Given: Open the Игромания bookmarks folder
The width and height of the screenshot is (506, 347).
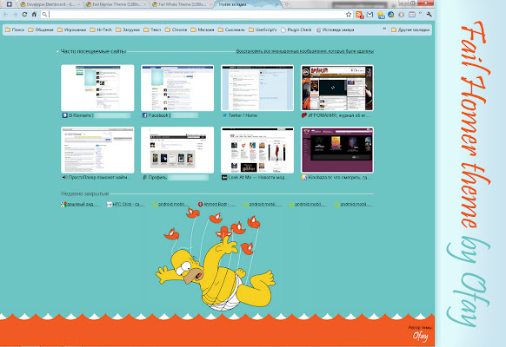Looking at the screenshot, I should (x=71, y=29).
